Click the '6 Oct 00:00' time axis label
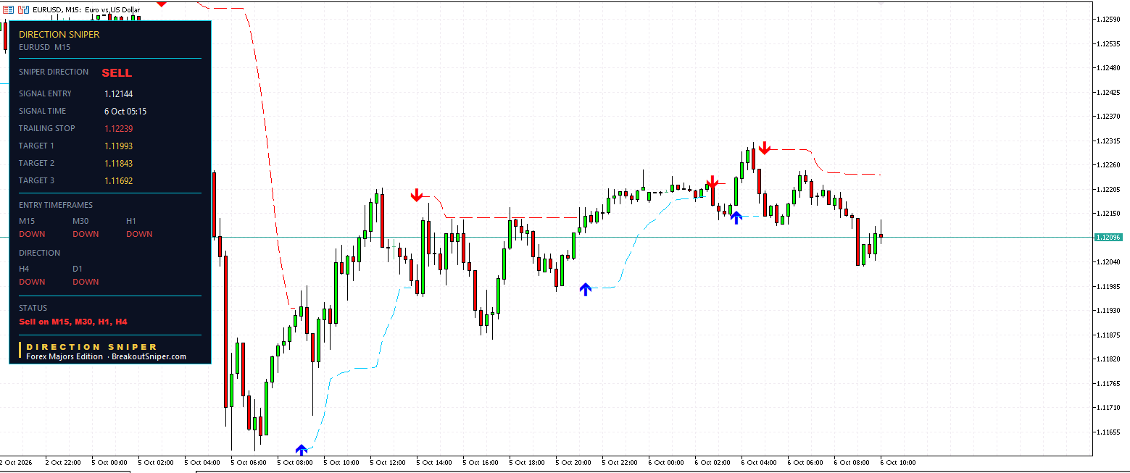The width and height of the screenshot is (1130, 473). [666, 462]
